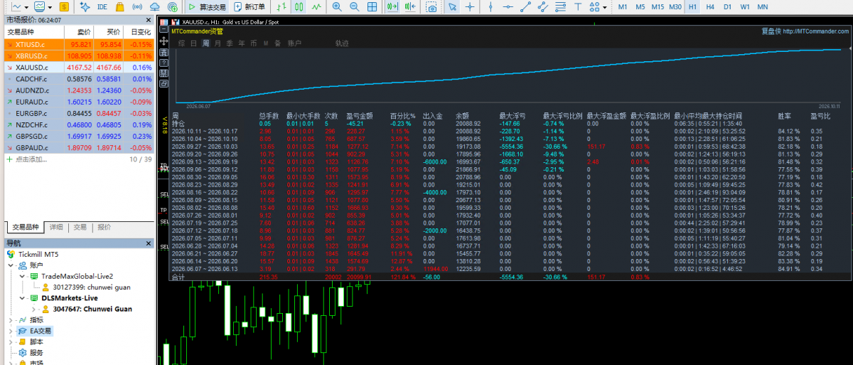
Task: Collapse the 账户 accounts tree node
Action: coord(11,265)
